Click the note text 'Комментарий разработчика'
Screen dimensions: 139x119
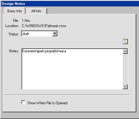tap(44, 51)
